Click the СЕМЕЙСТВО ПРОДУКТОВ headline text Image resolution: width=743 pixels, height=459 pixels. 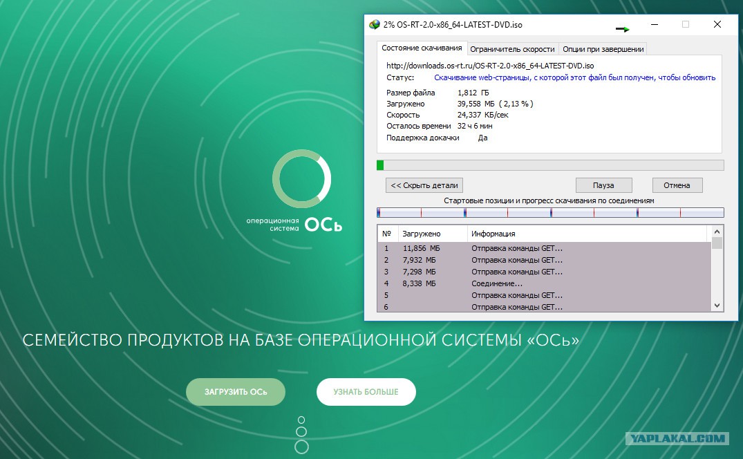pyautogui.click(x=301, y=340)
